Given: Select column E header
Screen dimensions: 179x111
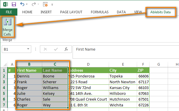Looking at the screenshot, I should [x=123, y=64].
